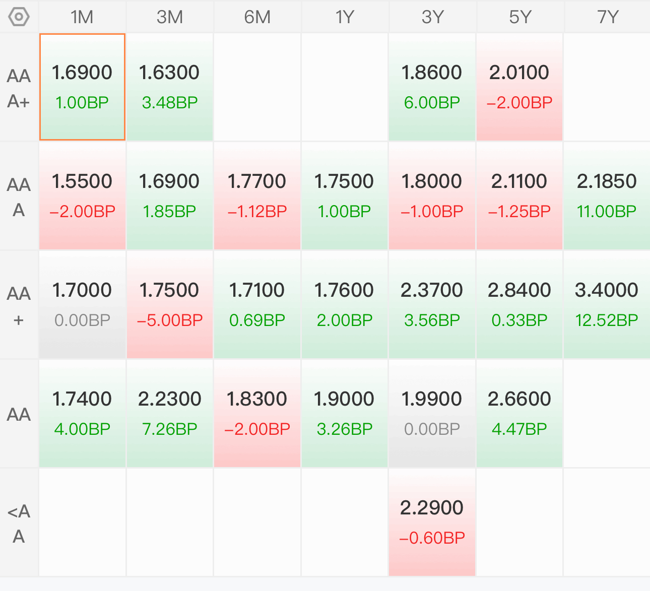Image resolution: width=650 pixels, height=591 pixels.
Task: Select the AA+ 1M cell with 0.00BP
Action: tap(82, 305)
